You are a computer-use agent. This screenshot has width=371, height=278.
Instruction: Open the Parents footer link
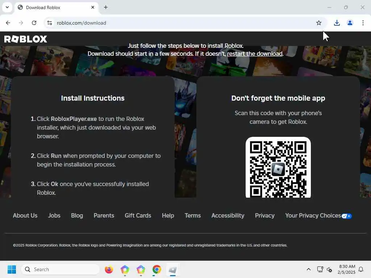[104, 216]
